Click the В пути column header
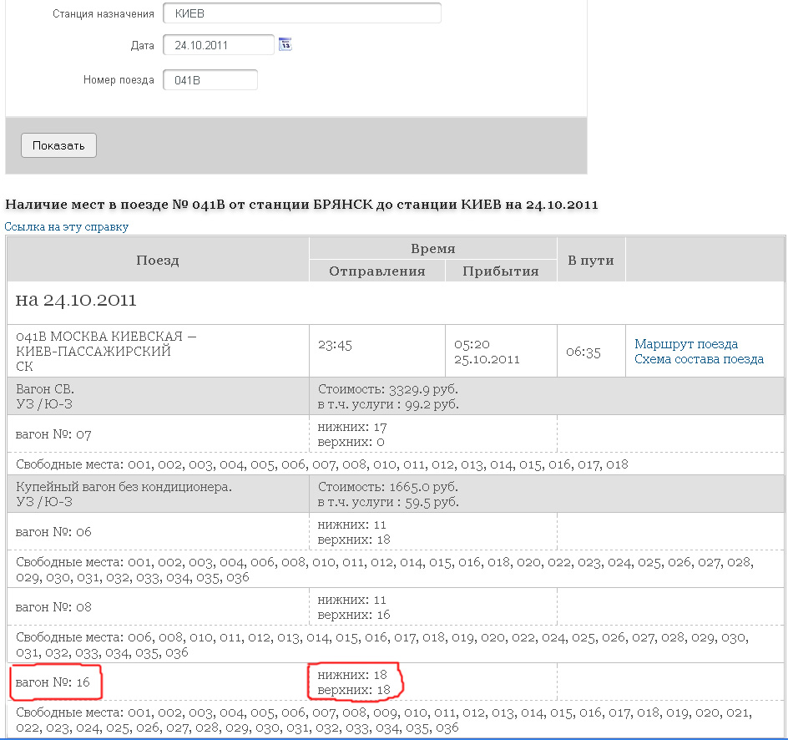 coord(590,260)
